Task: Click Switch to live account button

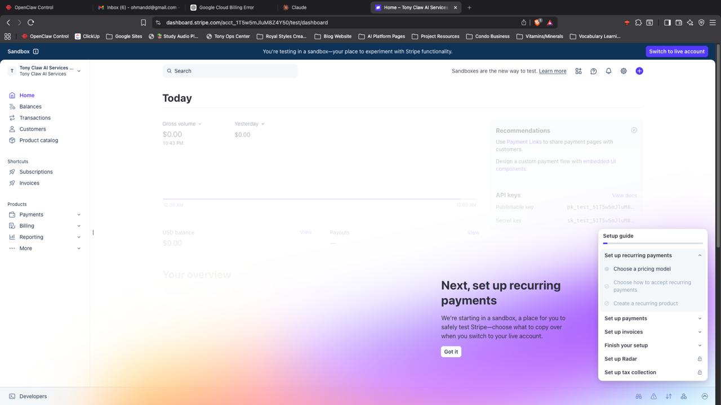Action: tap(677, 51)
